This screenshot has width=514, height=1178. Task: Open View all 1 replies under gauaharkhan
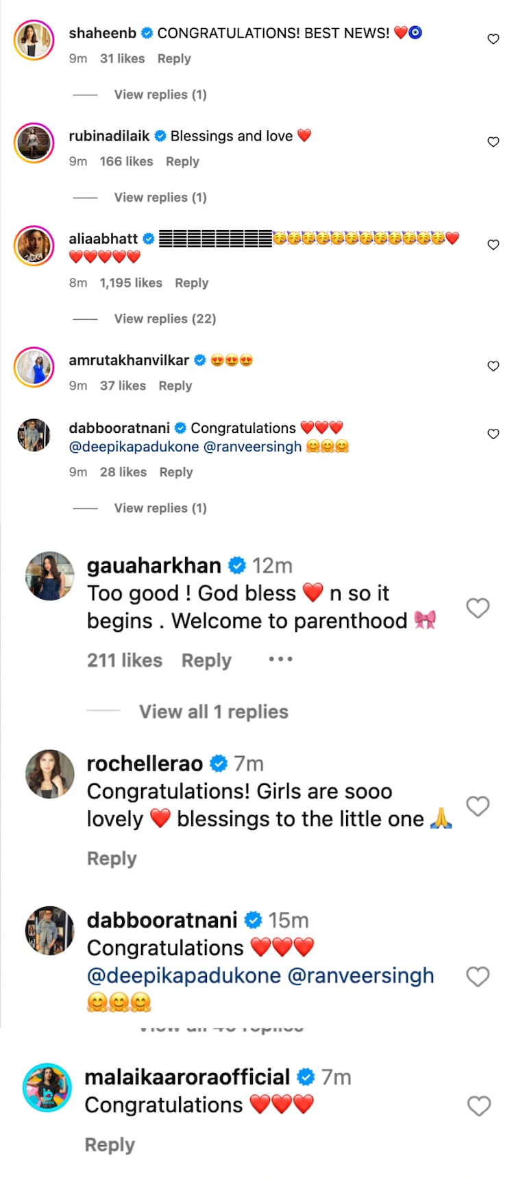(x=213, y=711)
